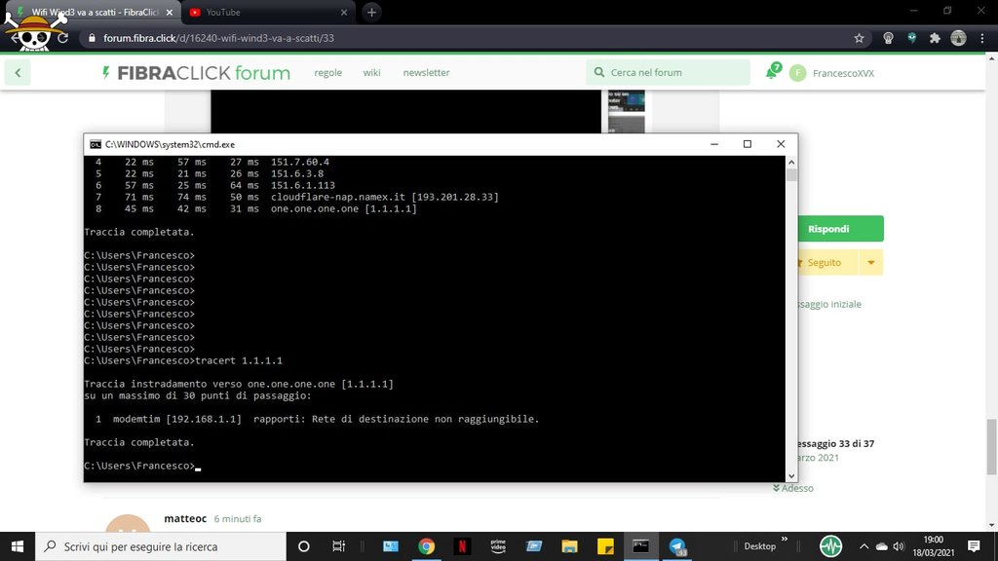This screenshot has width=998, height=561.
Task: Click the address bar URL
Action: (x=218, y=38)
